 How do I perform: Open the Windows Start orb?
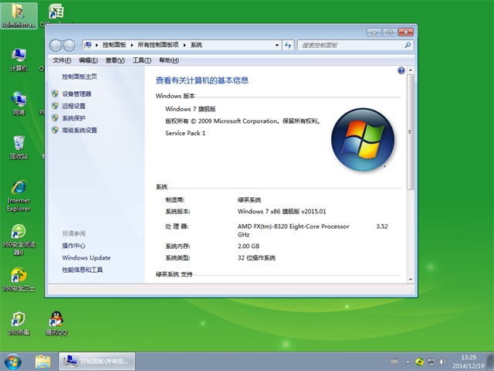pyautogui.click(x=13, y=362)
